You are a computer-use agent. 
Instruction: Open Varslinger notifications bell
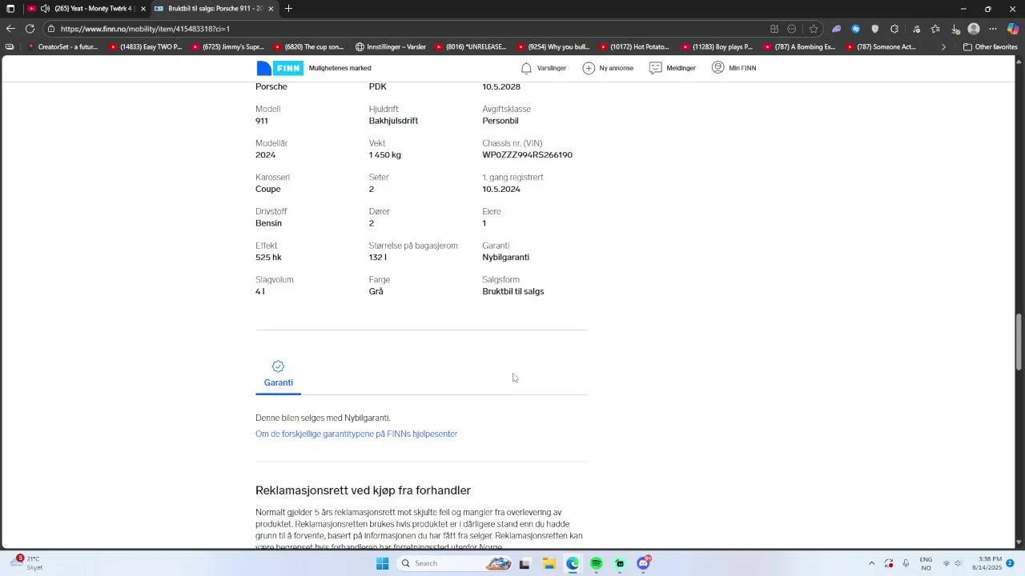tap(543, 68)
